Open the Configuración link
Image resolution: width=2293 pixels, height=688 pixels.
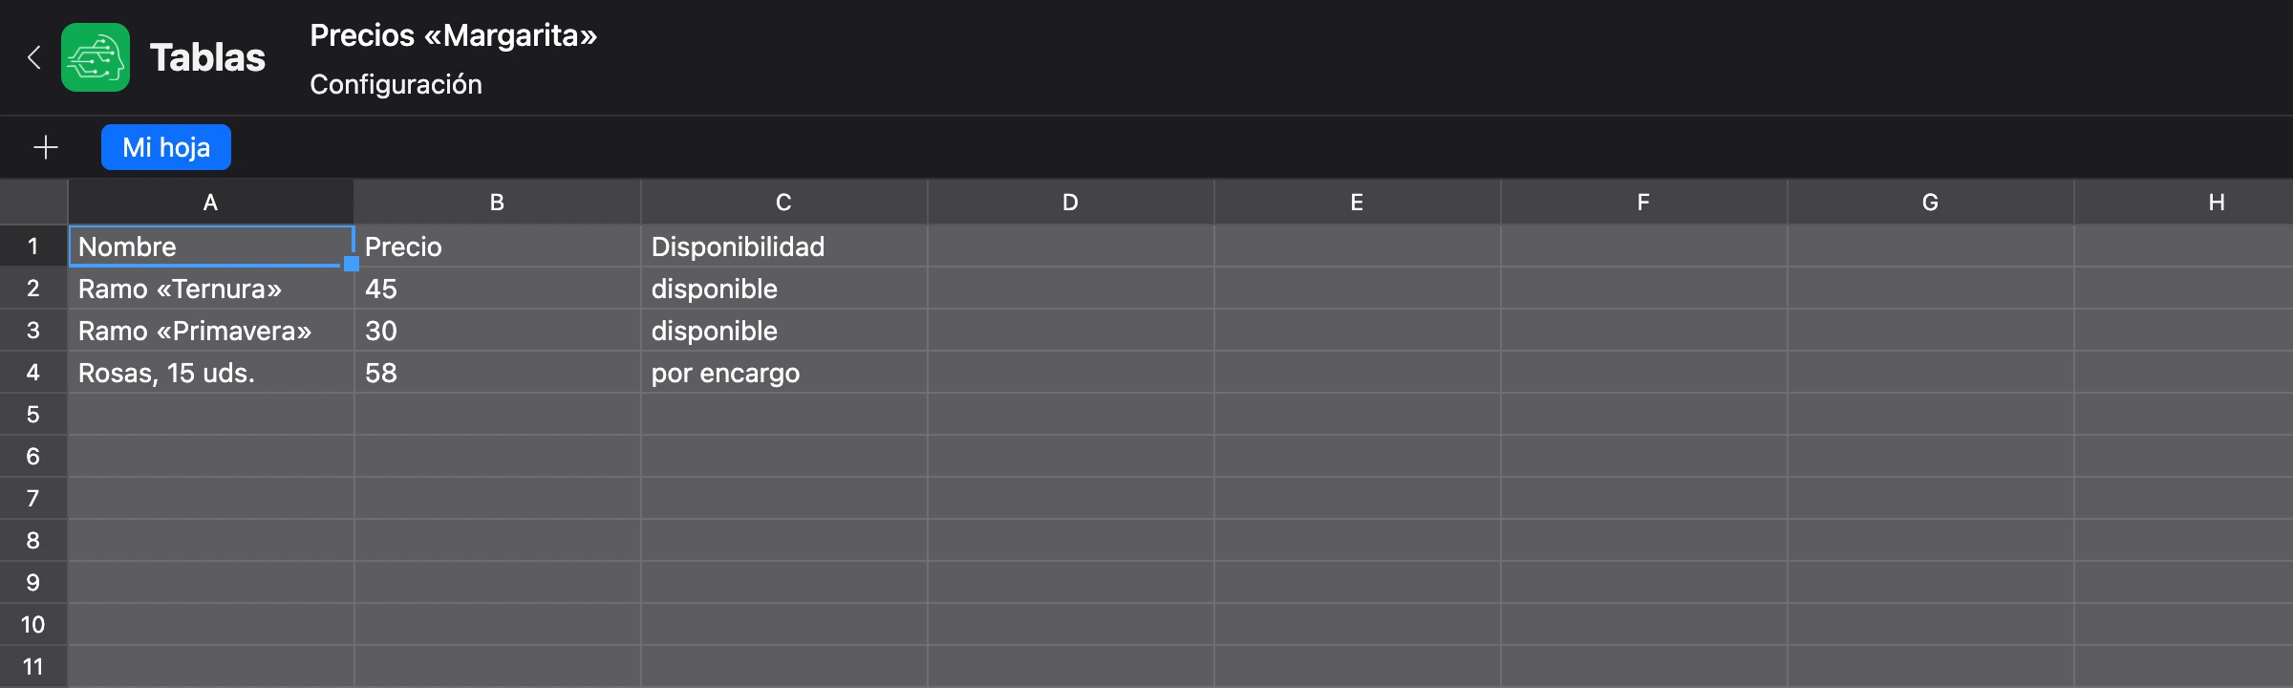coord(396,84)
